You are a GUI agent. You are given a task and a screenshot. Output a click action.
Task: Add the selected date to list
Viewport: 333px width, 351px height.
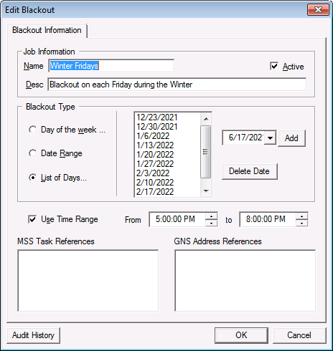pyautogui.click(x=291, y=138)
